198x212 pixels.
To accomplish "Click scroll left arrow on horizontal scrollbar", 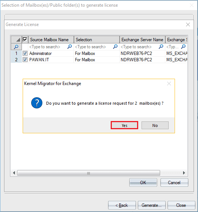I will tap(14, 173).
